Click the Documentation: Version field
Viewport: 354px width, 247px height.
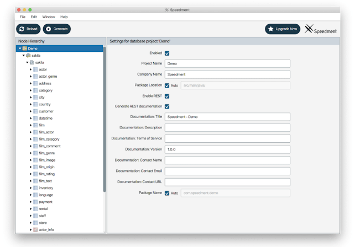tap(227, 149)
